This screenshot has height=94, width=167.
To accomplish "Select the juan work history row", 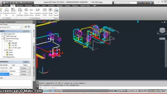I will point(15,74).
